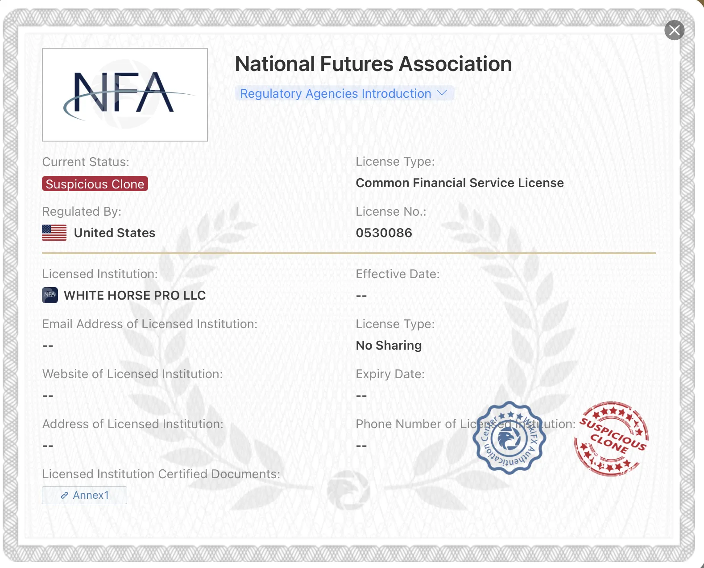Click Phone Number of Licensed Institution label
Image resolution: width=704 pixels, height=568 pixels.
[x=466, y=424]
